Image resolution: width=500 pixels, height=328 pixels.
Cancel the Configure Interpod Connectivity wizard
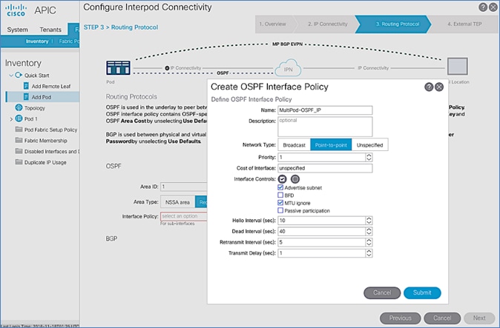pos(442,318)
